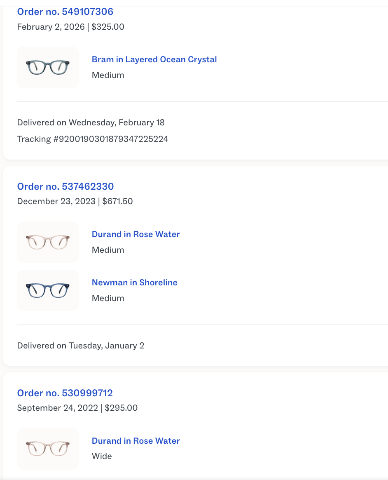Click the Bram Layered Ocean Crystal glasses thumbnail
Viewport: 388px width, 480px height.
[48, 68]
